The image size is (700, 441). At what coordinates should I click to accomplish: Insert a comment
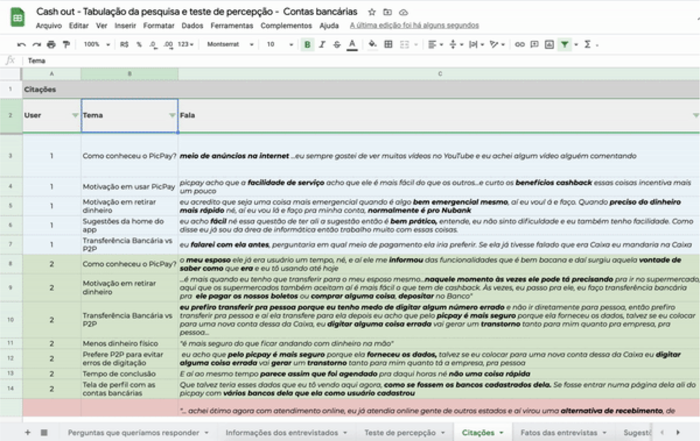(x=534, y=45)
